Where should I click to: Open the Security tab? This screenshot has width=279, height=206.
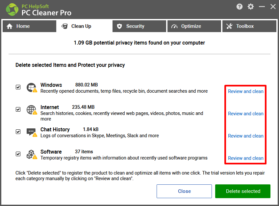(139, 26)
